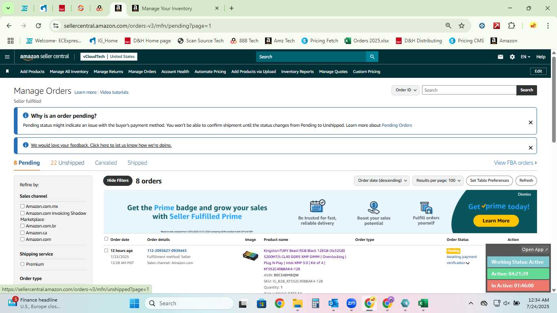Image resolution: width=557 pixels, height=313 pixels.
Task: Click the site information icon in address bar
Action: tap(56, 26)
